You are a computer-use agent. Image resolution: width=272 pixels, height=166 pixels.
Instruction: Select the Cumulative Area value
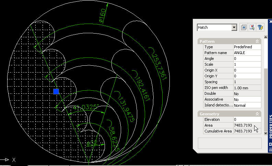click(x=247, y=131)
